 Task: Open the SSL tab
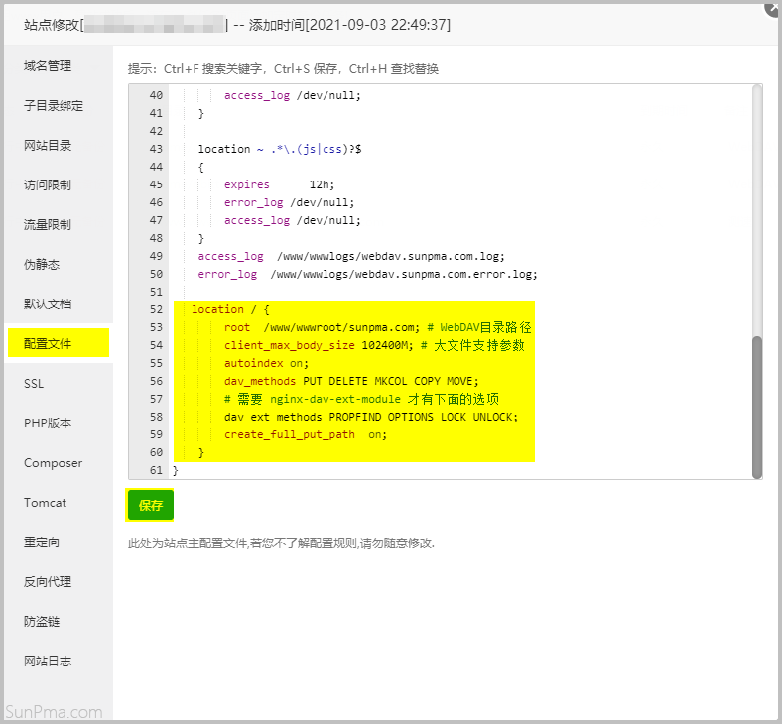[34, 383]
